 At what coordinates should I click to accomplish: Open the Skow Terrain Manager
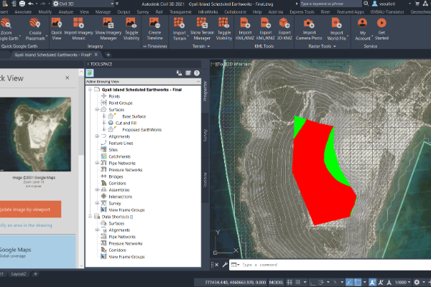[x=202, y=24]
